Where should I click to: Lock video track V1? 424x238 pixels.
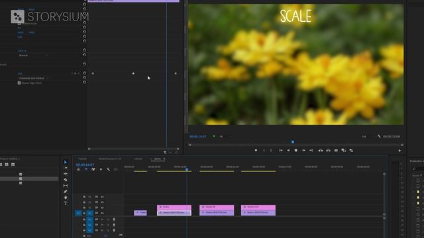pos(84,213)
